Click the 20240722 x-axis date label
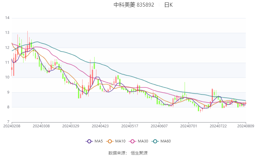The height and width of the screenshot is (156, 256). pyautogui.click(x=218, y=126)
